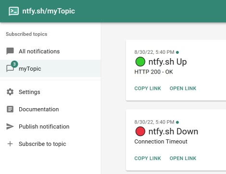
Task: Open link of ntfy.sh Up notification
Action: tap(183, 88)
